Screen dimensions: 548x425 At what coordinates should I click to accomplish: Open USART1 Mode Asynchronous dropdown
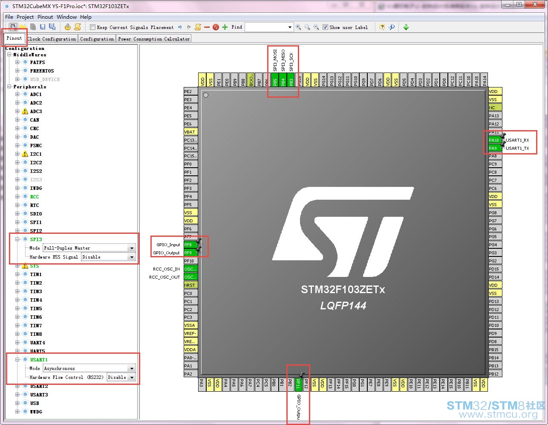pyautogui.click(x=89, y=368)
